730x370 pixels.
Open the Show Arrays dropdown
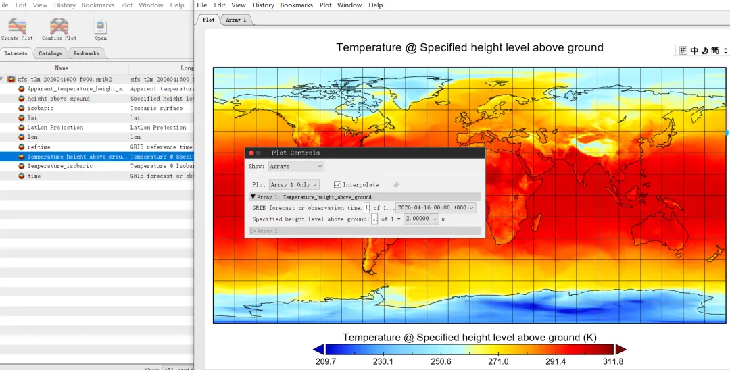[x=296, y=166]
